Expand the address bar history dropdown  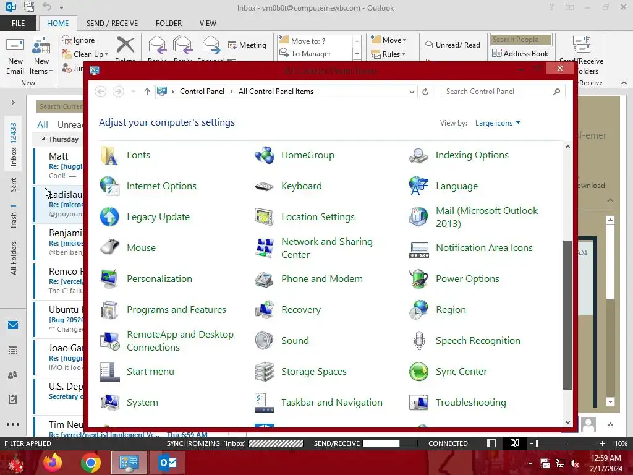click(x=411, y=92)
